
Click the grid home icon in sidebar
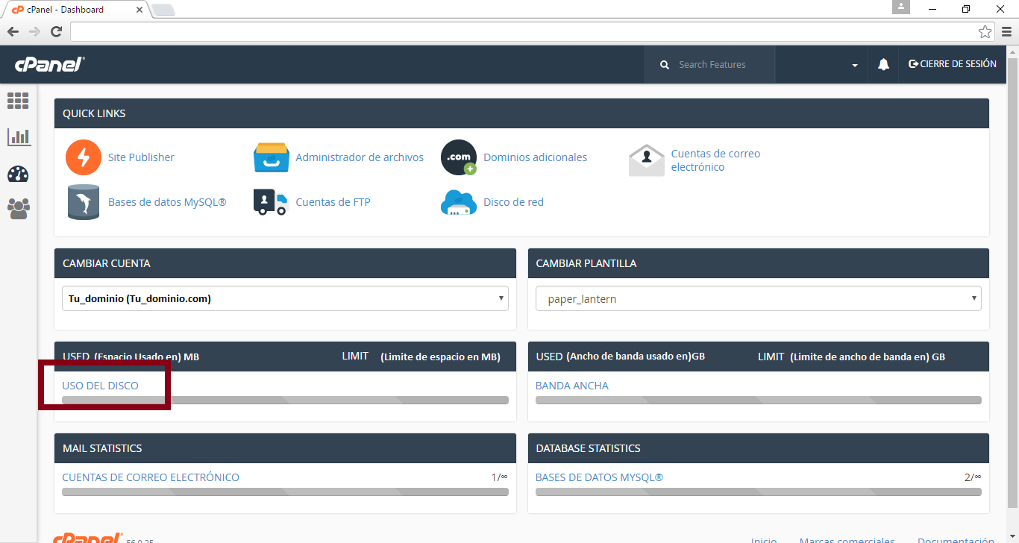(18, 101)
